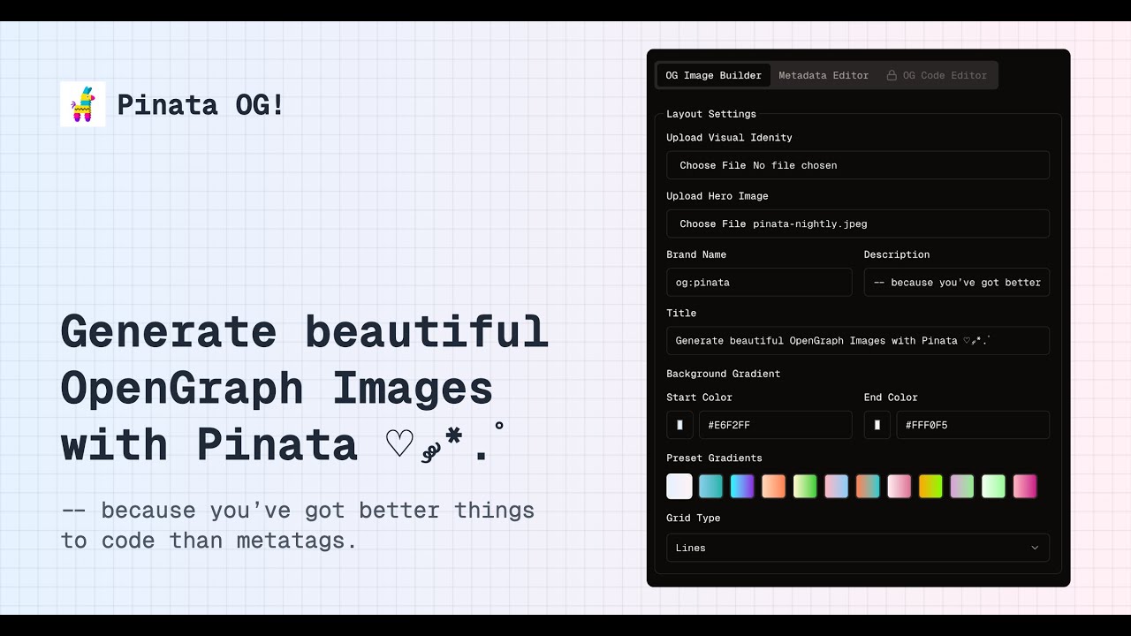Select the light mint preset gradient
1131x636 pixels.
[x=993, y=486]
